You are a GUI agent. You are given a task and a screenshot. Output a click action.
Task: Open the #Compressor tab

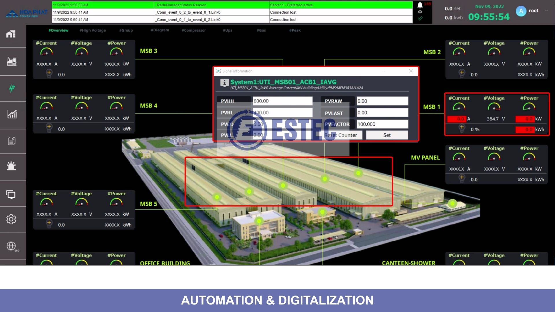click(x=194, y=30)
